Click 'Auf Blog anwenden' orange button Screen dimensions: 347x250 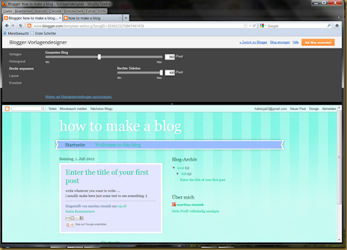(318, 43)
